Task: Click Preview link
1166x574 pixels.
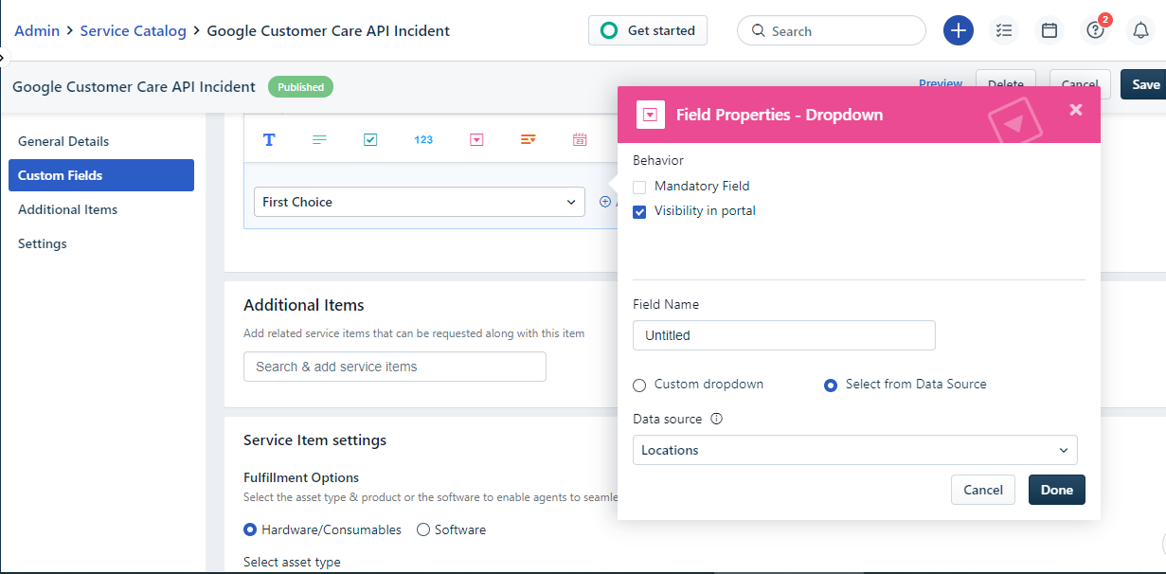Action: point(941,83)
